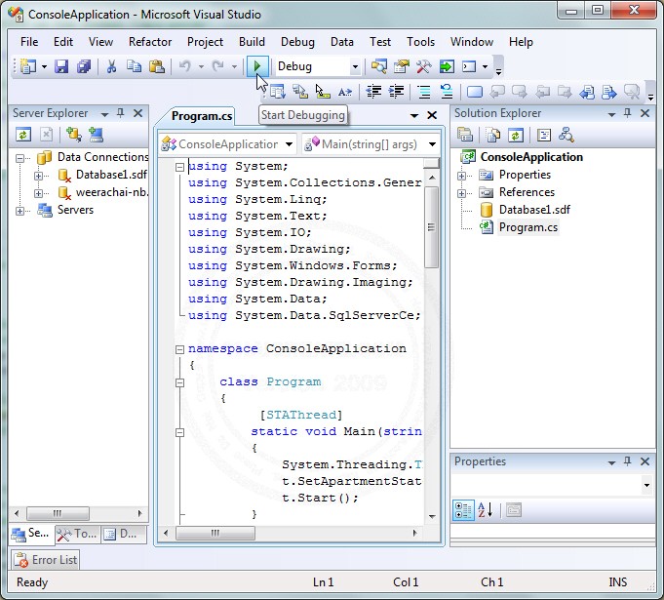
Task: Click the Redo arrow icon
Action: [x=217, y=66]
